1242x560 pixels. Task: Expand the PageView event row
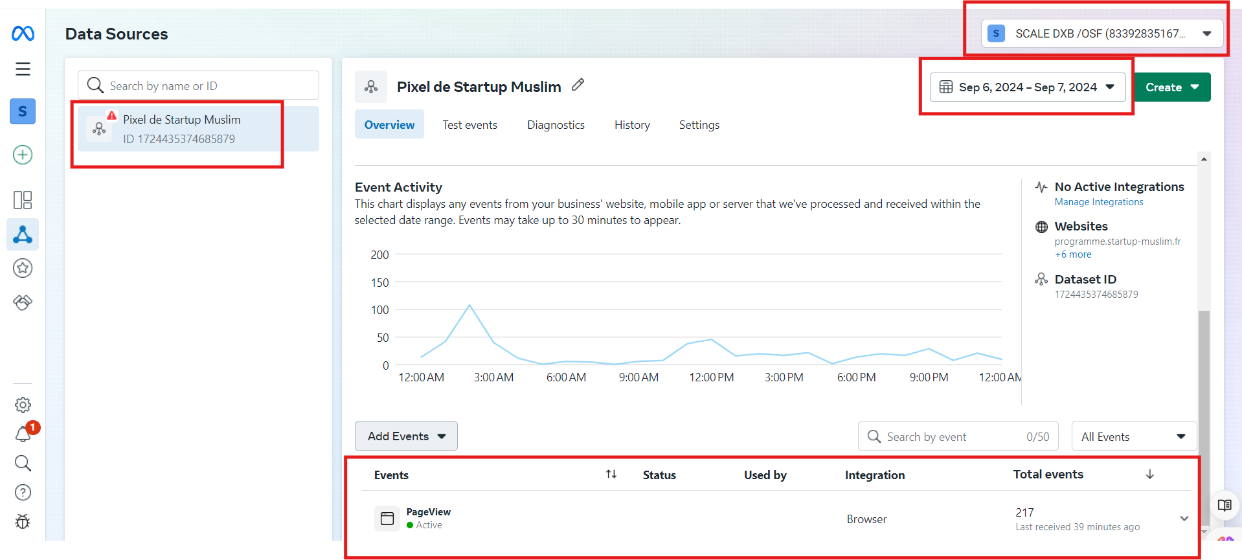(1184, 519)
